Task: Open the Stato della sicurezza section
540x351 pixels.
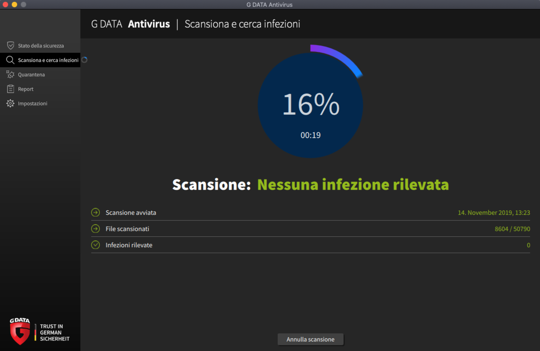Action: 40,45
